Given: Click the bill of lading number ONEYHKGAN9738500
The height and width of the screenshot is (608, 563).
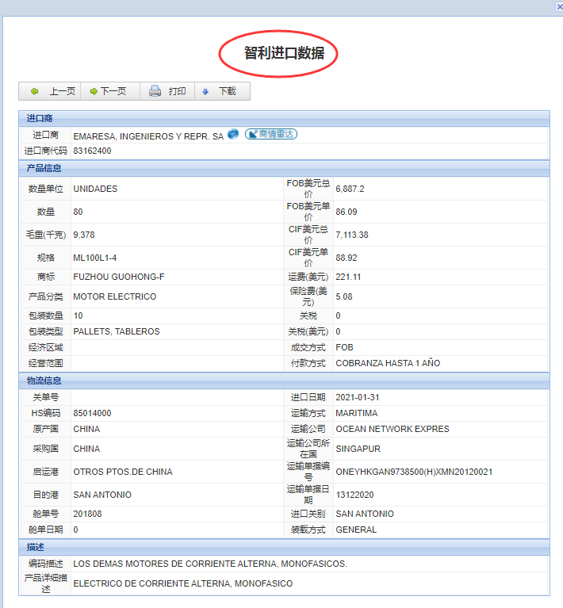Looking at the screenshot, I should point(414,472).
